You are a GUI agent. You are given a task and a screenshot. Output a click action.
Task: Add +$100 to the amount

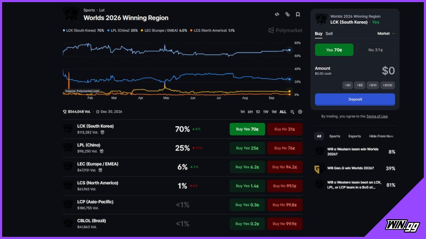(388, 85)
